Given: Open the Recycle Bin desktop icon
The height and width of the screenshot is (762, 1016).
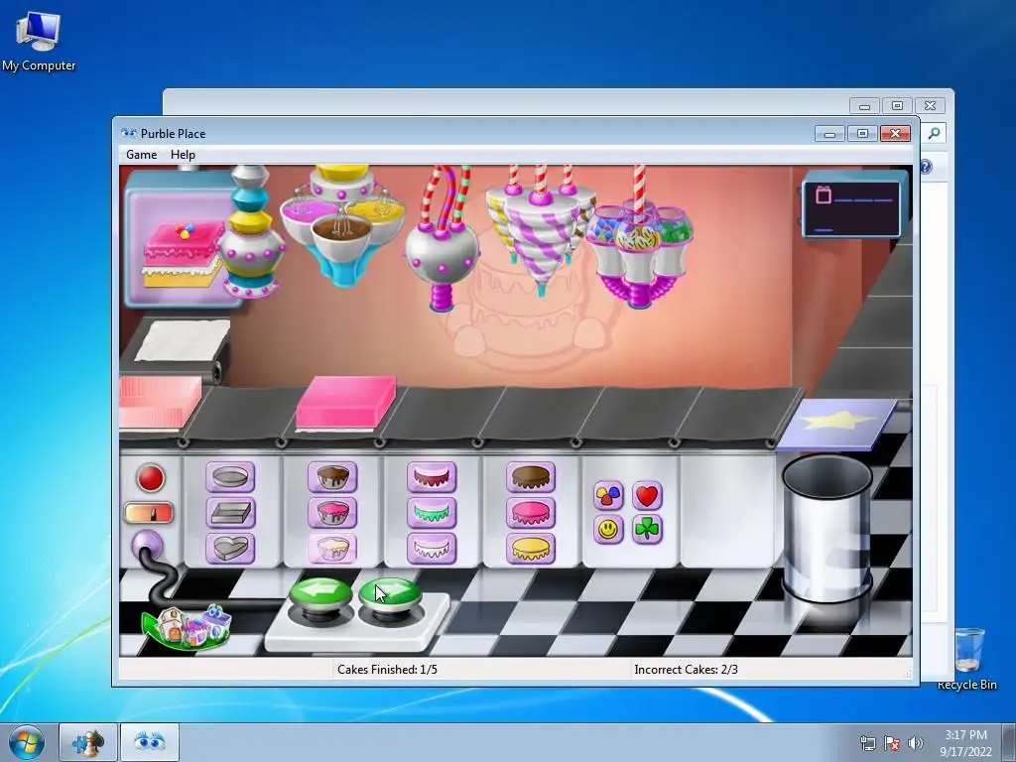Looking at the screenshot, I should tap(967, 659).
